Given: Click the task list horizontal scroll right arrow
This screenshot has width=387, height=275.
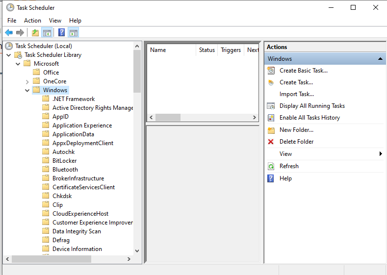Looking at the screenshot, I should [x=255, y=117].
